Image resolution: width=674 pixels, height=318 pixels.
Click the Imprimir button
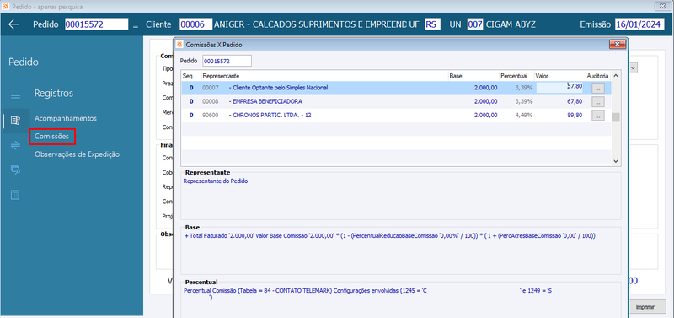pyautogui.click(x=647, y=307)
